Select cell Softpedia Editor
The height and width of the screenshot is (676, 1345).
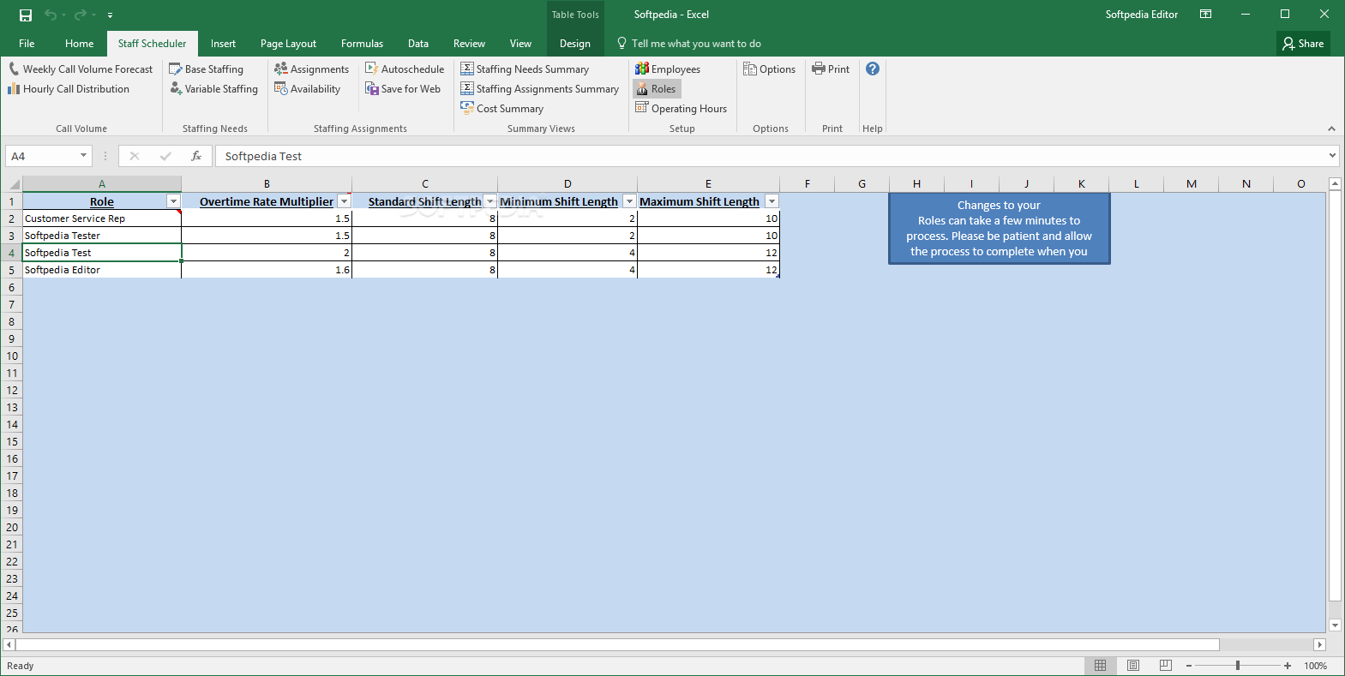point(102,270)
